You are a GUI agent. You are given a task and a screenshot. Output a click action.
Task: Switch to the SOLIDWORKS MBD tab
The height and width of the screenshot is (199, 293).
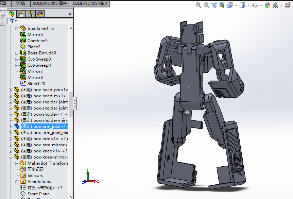click(90, 3)
